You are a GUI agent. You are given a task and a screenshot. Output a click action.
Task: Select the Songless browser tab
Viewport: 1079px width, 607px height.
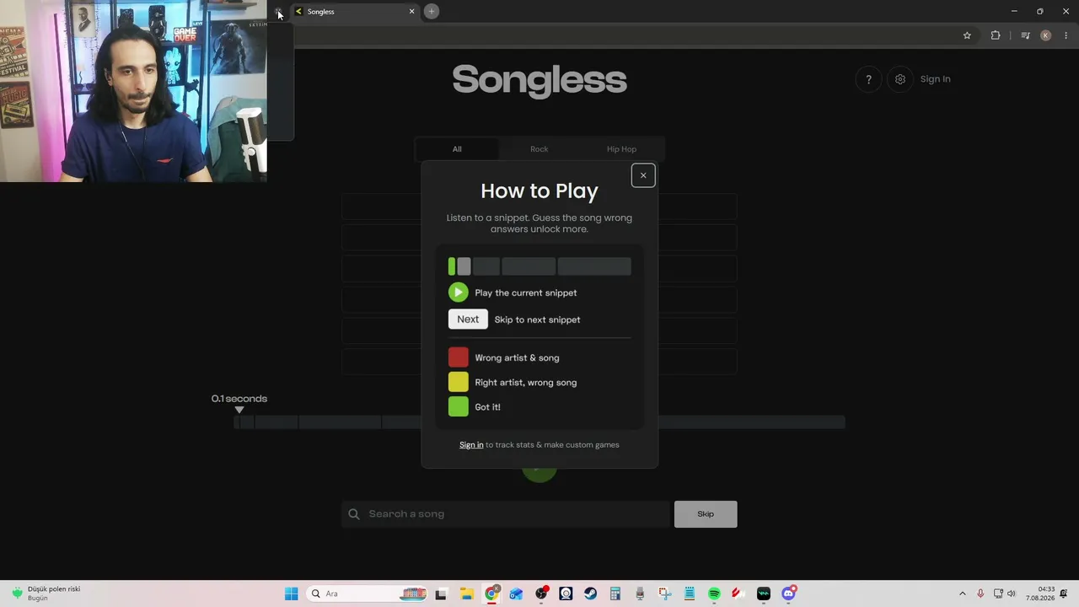pos(354,12)
